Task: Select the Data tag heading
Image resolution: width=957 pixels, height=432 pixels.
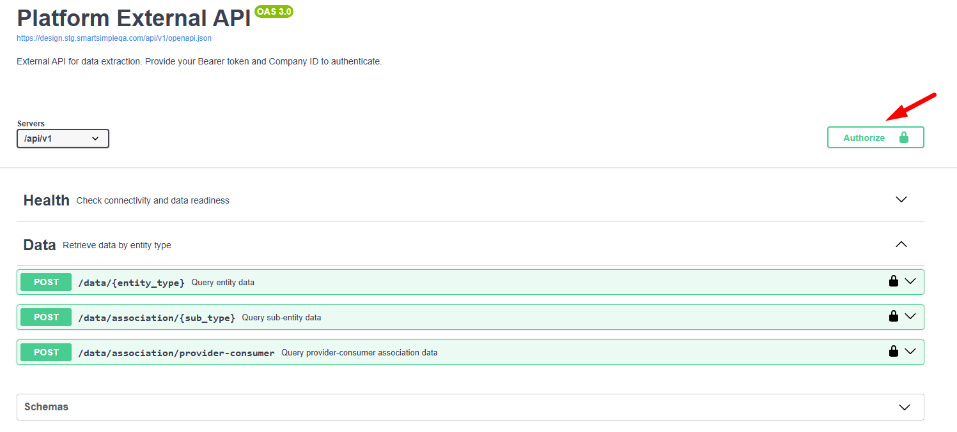Action: (40, 245)
